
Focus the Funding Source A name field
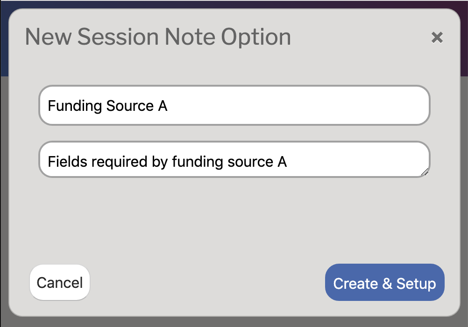[234, 105]
